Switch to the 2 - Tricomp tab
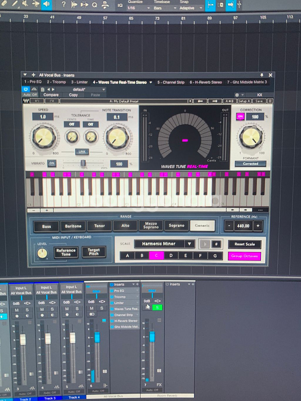This screenshot has height=401, width=301. (56, 82)
